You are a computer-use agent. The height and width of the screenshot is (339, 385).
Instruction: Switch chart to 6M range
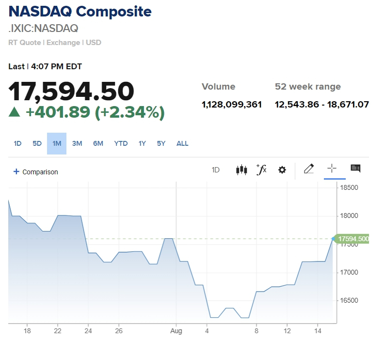pos(98,143)
